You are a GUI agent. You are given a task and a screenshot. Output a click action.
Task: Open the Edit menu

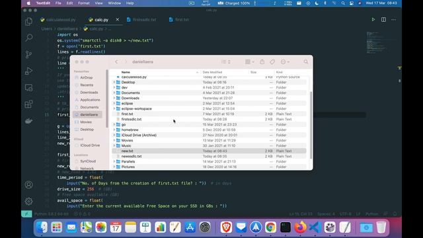pos(69,3)
